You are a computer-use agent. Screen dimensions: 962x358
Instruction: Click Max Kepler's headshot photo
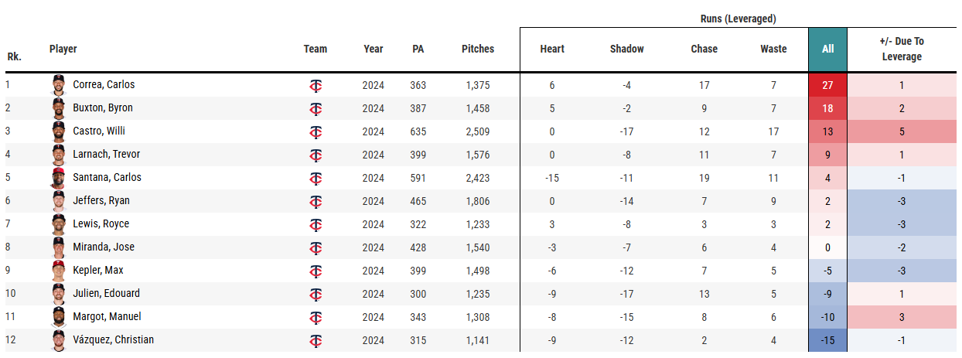60,271
